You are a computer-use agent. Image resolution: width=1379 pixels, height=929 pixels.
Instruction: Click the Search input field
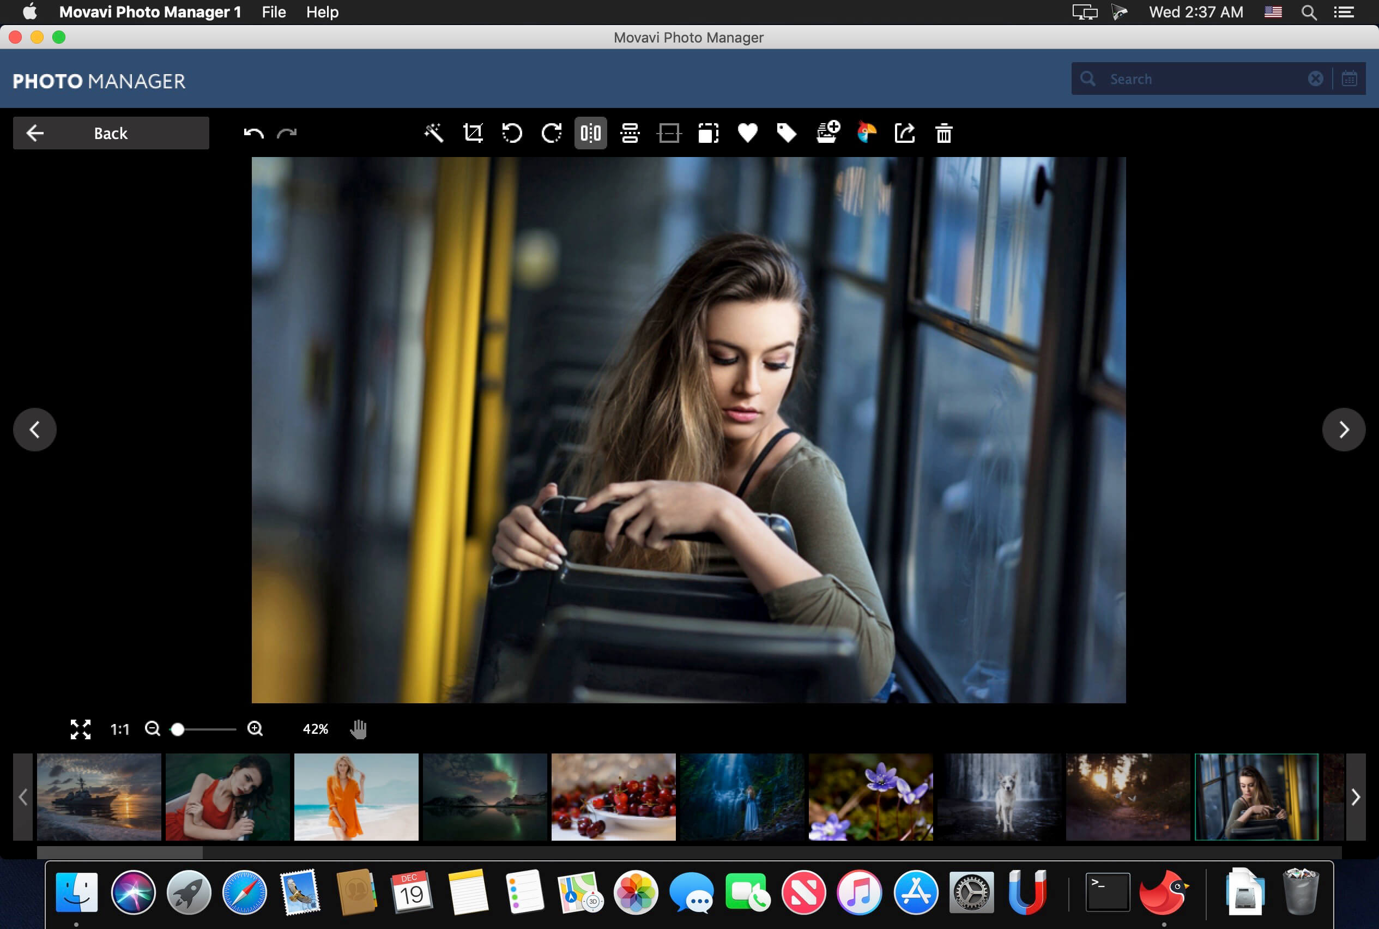tap(1202, 79)
